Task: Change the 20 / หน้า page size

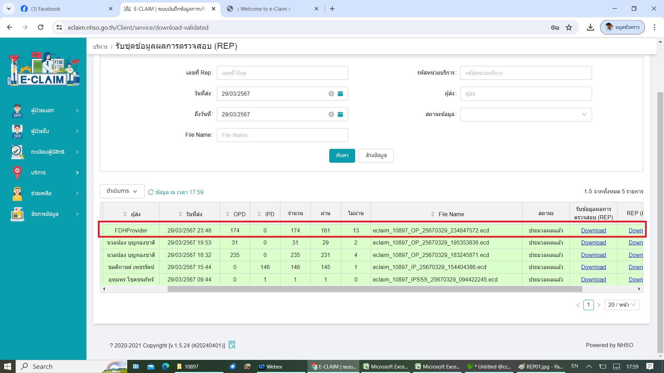Action: [x=622, y=305]
